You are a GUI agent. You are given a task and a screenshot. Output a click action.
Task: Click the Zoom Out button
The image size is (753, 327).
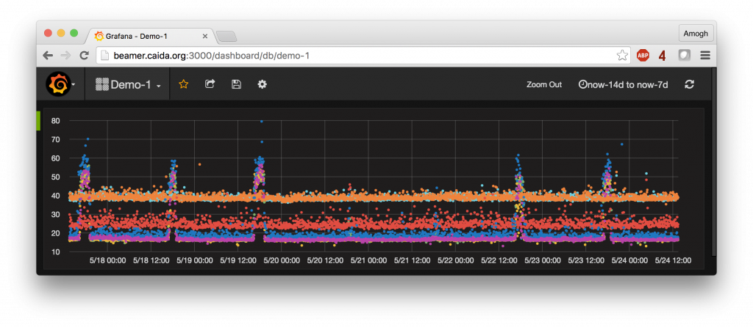(x=544, y=85)
